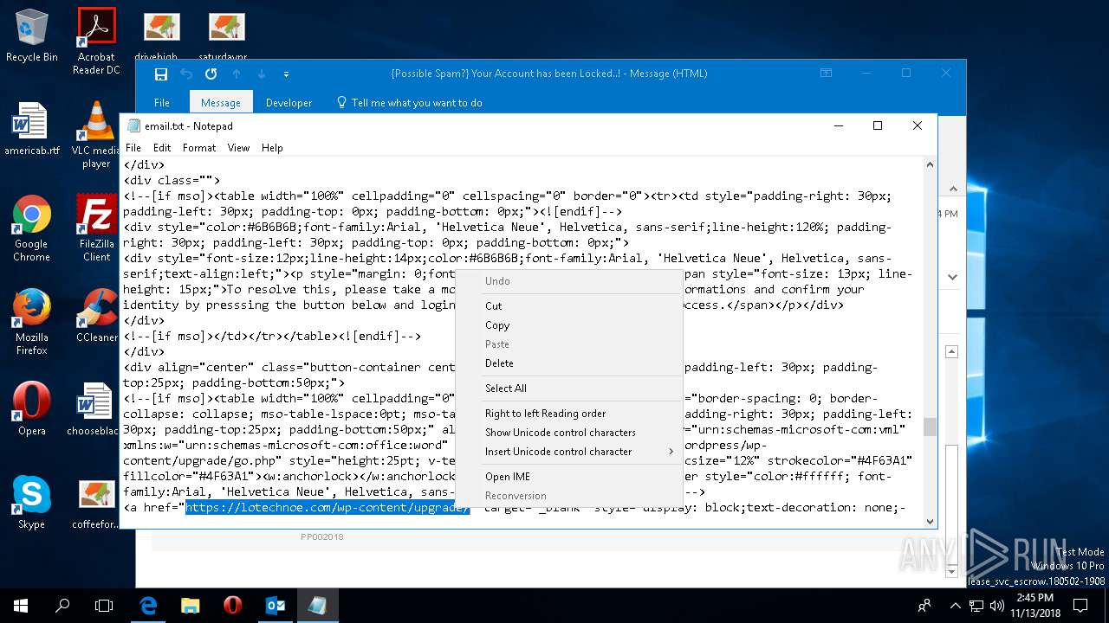Choose Select All in context menu

568,388
